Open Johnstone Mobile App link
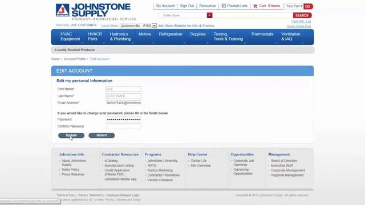The image size is (365, 205). click(x=120, y=179)
